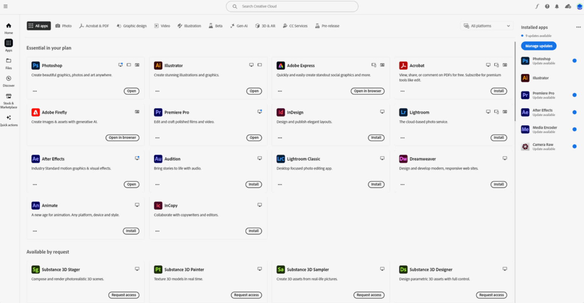
Task: Click the Substance 3D Stager icon
Action: 36,269
